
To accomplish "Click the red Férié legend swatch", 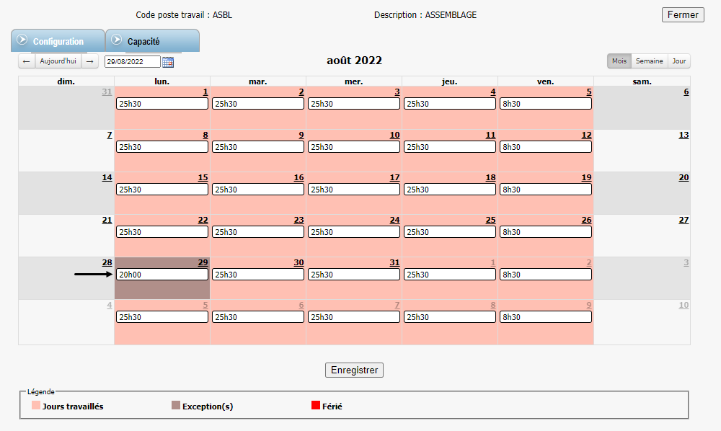I will pyautogui.click(x=316, y=406).
